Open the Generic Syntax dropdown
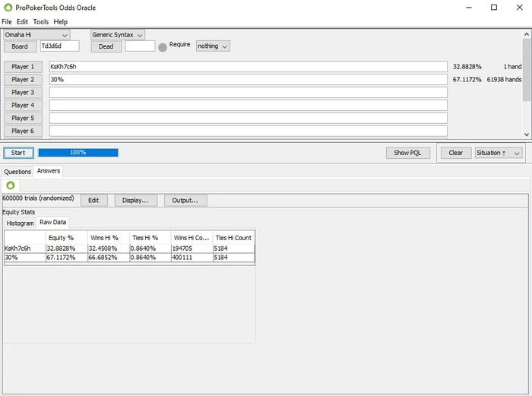The width and height of the screenshot is (532, 396). coord(117,35)
